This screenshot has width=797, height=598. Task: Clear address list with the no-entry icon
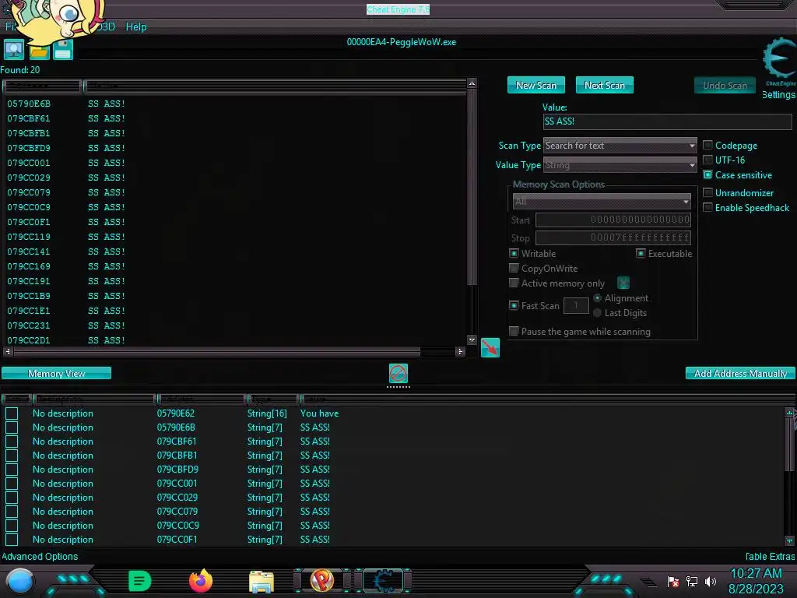pos(398,373)
